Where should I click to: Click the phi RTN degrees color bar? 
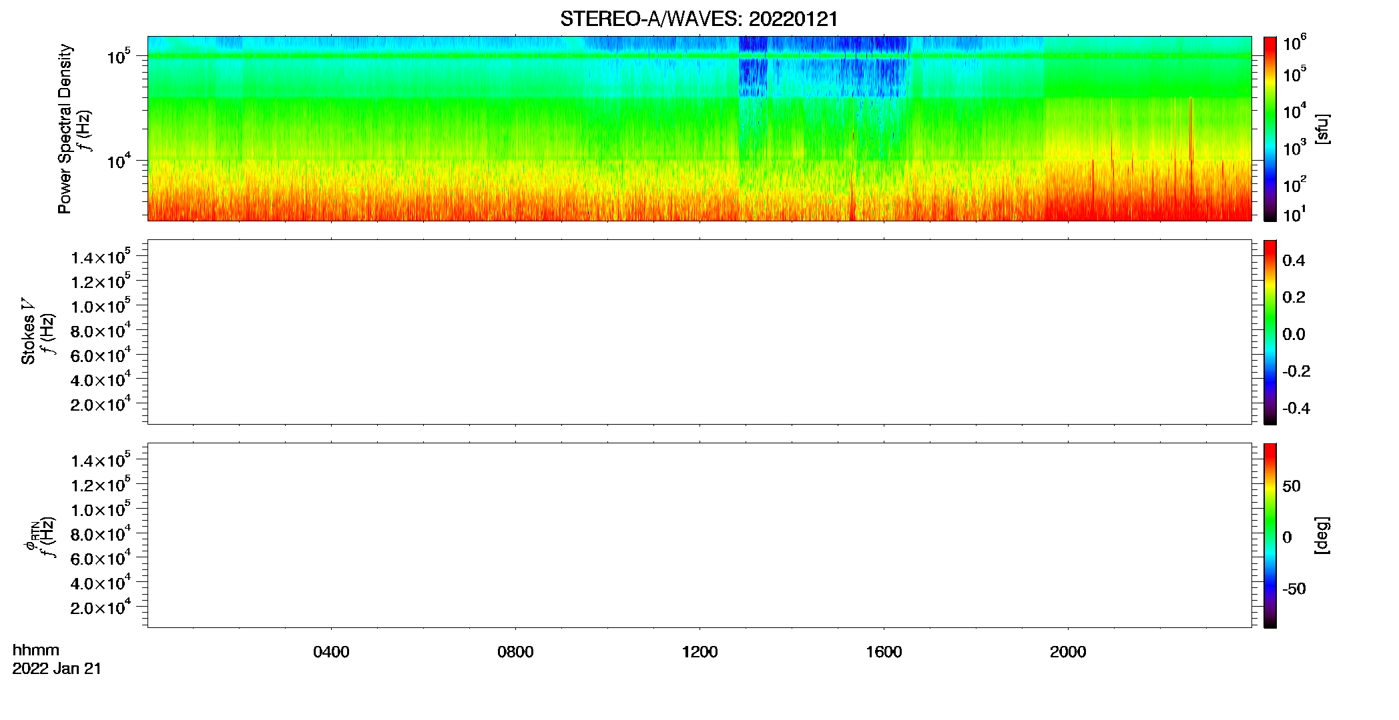(1270, 535)
